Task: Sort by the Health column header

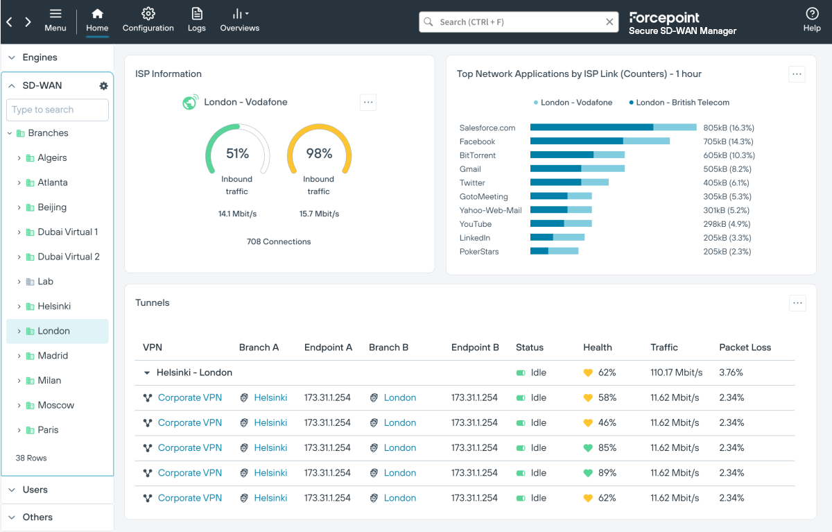Action: pyautogui.click(x=598, y=347)
